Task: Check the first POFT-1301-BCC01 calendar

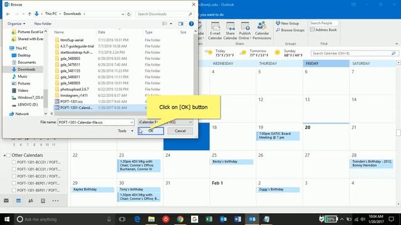Action: (x=14, y=162)
